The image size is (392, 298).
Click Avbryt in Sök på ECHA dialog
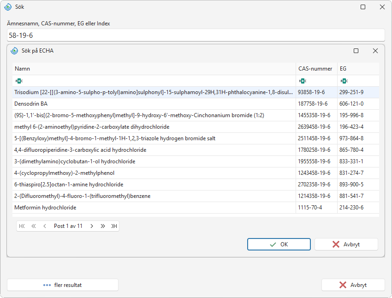click(346, 244)
